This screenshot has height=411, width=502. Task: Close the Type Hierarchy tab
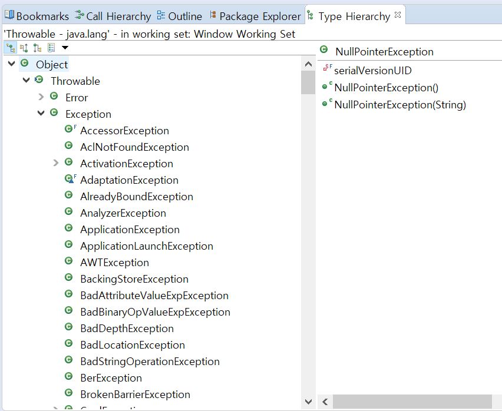[397, 15]
